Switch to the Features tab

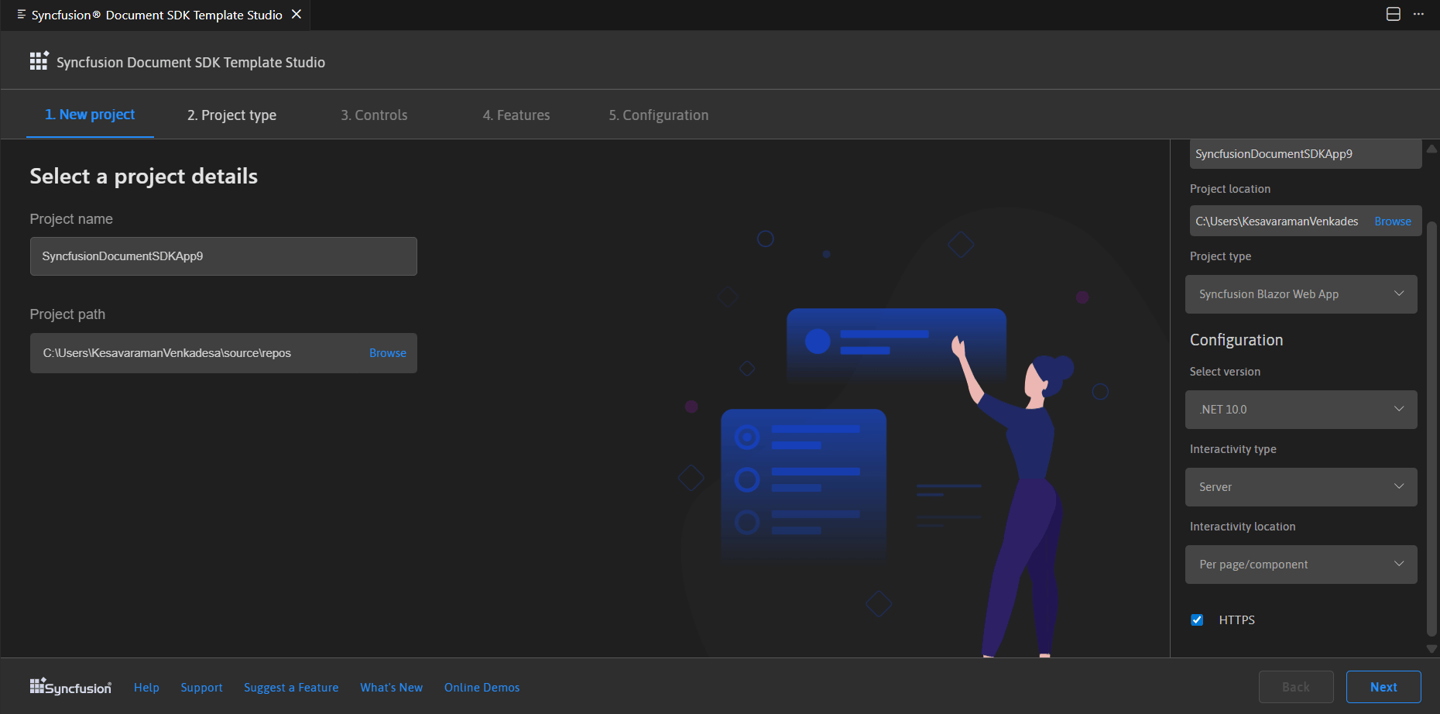[x=516, y=115]
